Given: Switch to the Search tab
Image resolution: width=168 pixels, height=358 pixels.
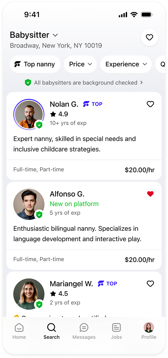Looking at the screenshot, I should click(x=52, y=331).
